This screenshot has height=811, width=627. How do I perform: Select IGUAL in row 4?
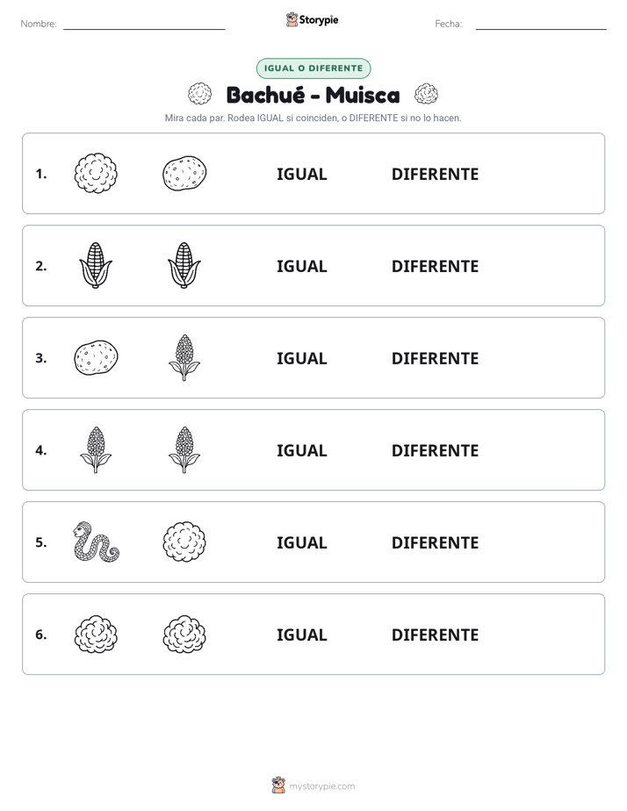[x=301, y=450]
